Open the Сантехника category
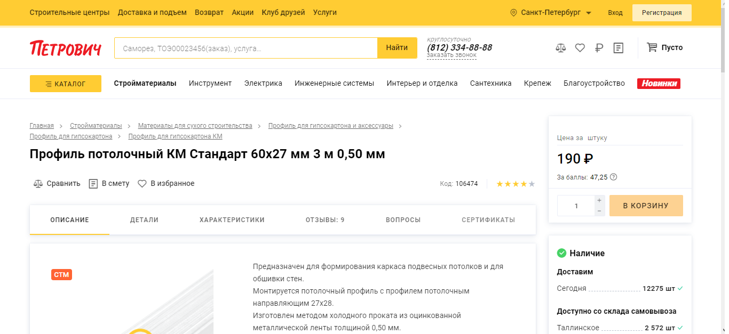Viewport: 729px width, 334px height. (x=491, y=83)
